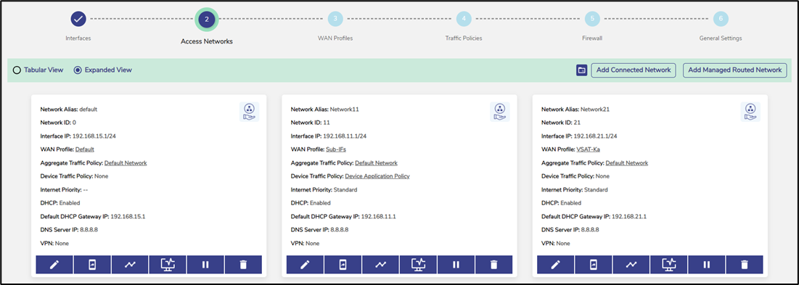Click the device icon on Network21 card
This screenshot has height=285, width=799.
click(593, 265)
